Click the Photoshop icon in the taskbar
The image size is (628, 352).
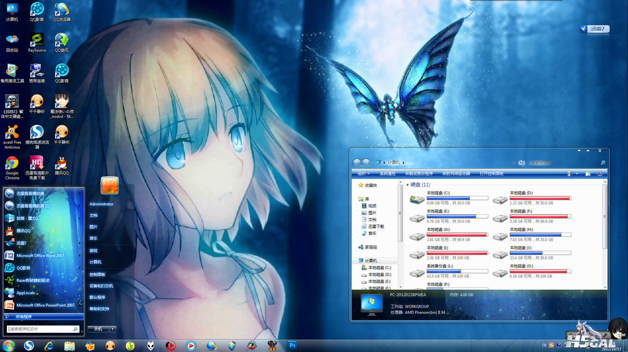292,346
